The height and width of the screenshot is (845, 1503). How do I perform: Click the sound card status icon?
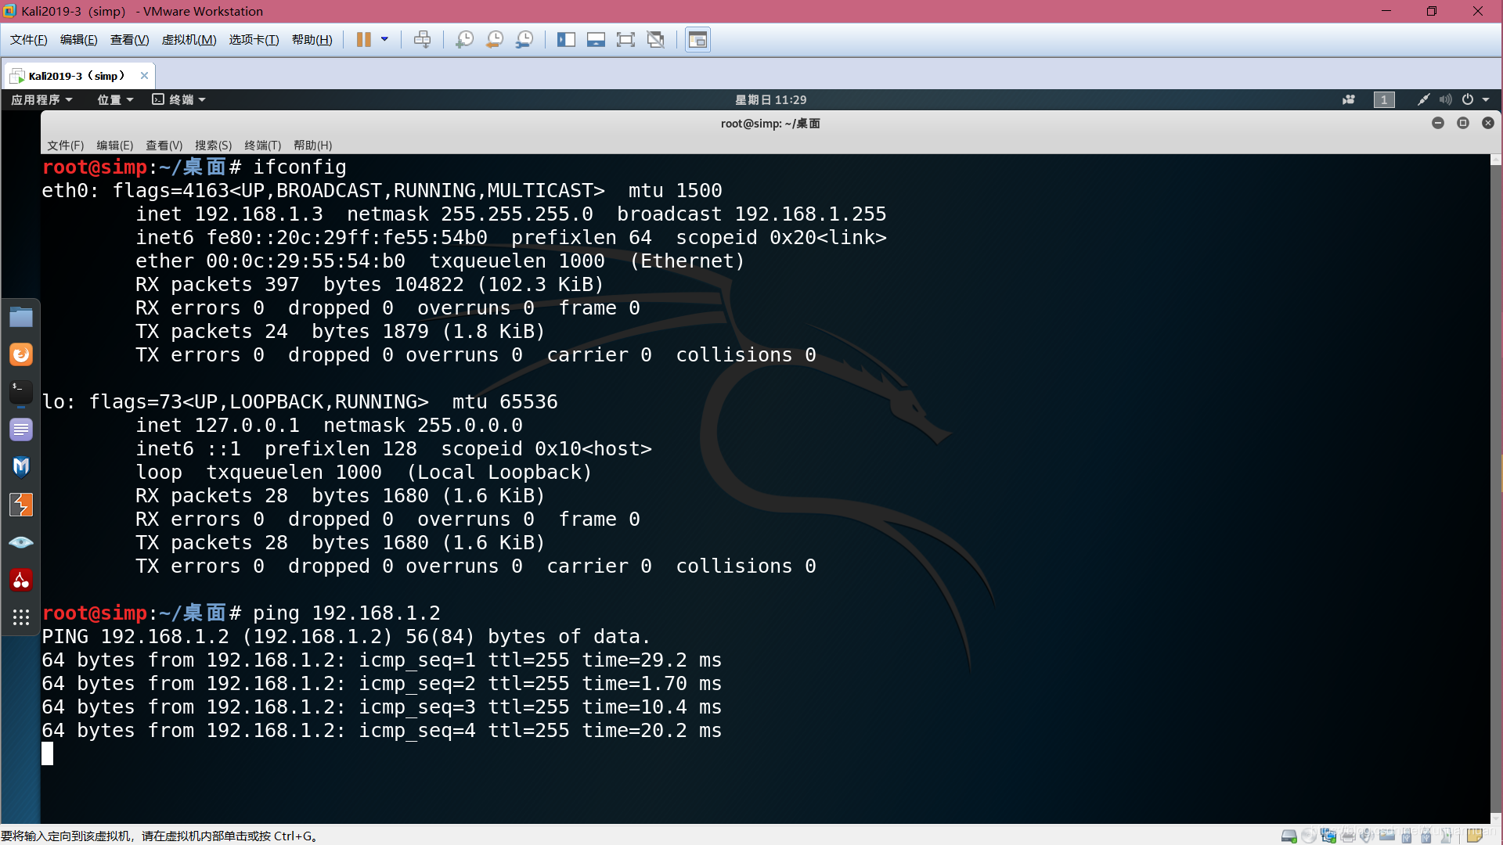[x=1367, y=836]
